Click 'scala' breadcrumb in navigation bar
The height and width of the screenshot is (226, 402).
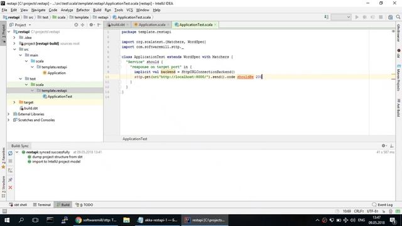point(59,17)
